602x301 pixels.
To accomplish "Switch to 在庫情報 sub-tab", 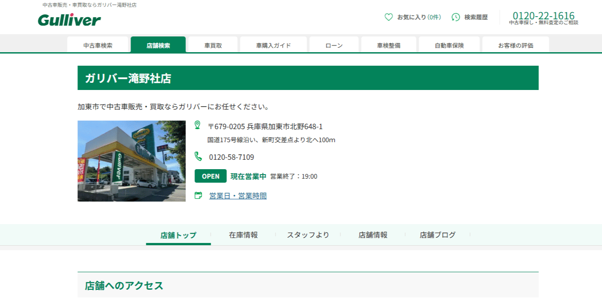I will click(x=243, y=235).
